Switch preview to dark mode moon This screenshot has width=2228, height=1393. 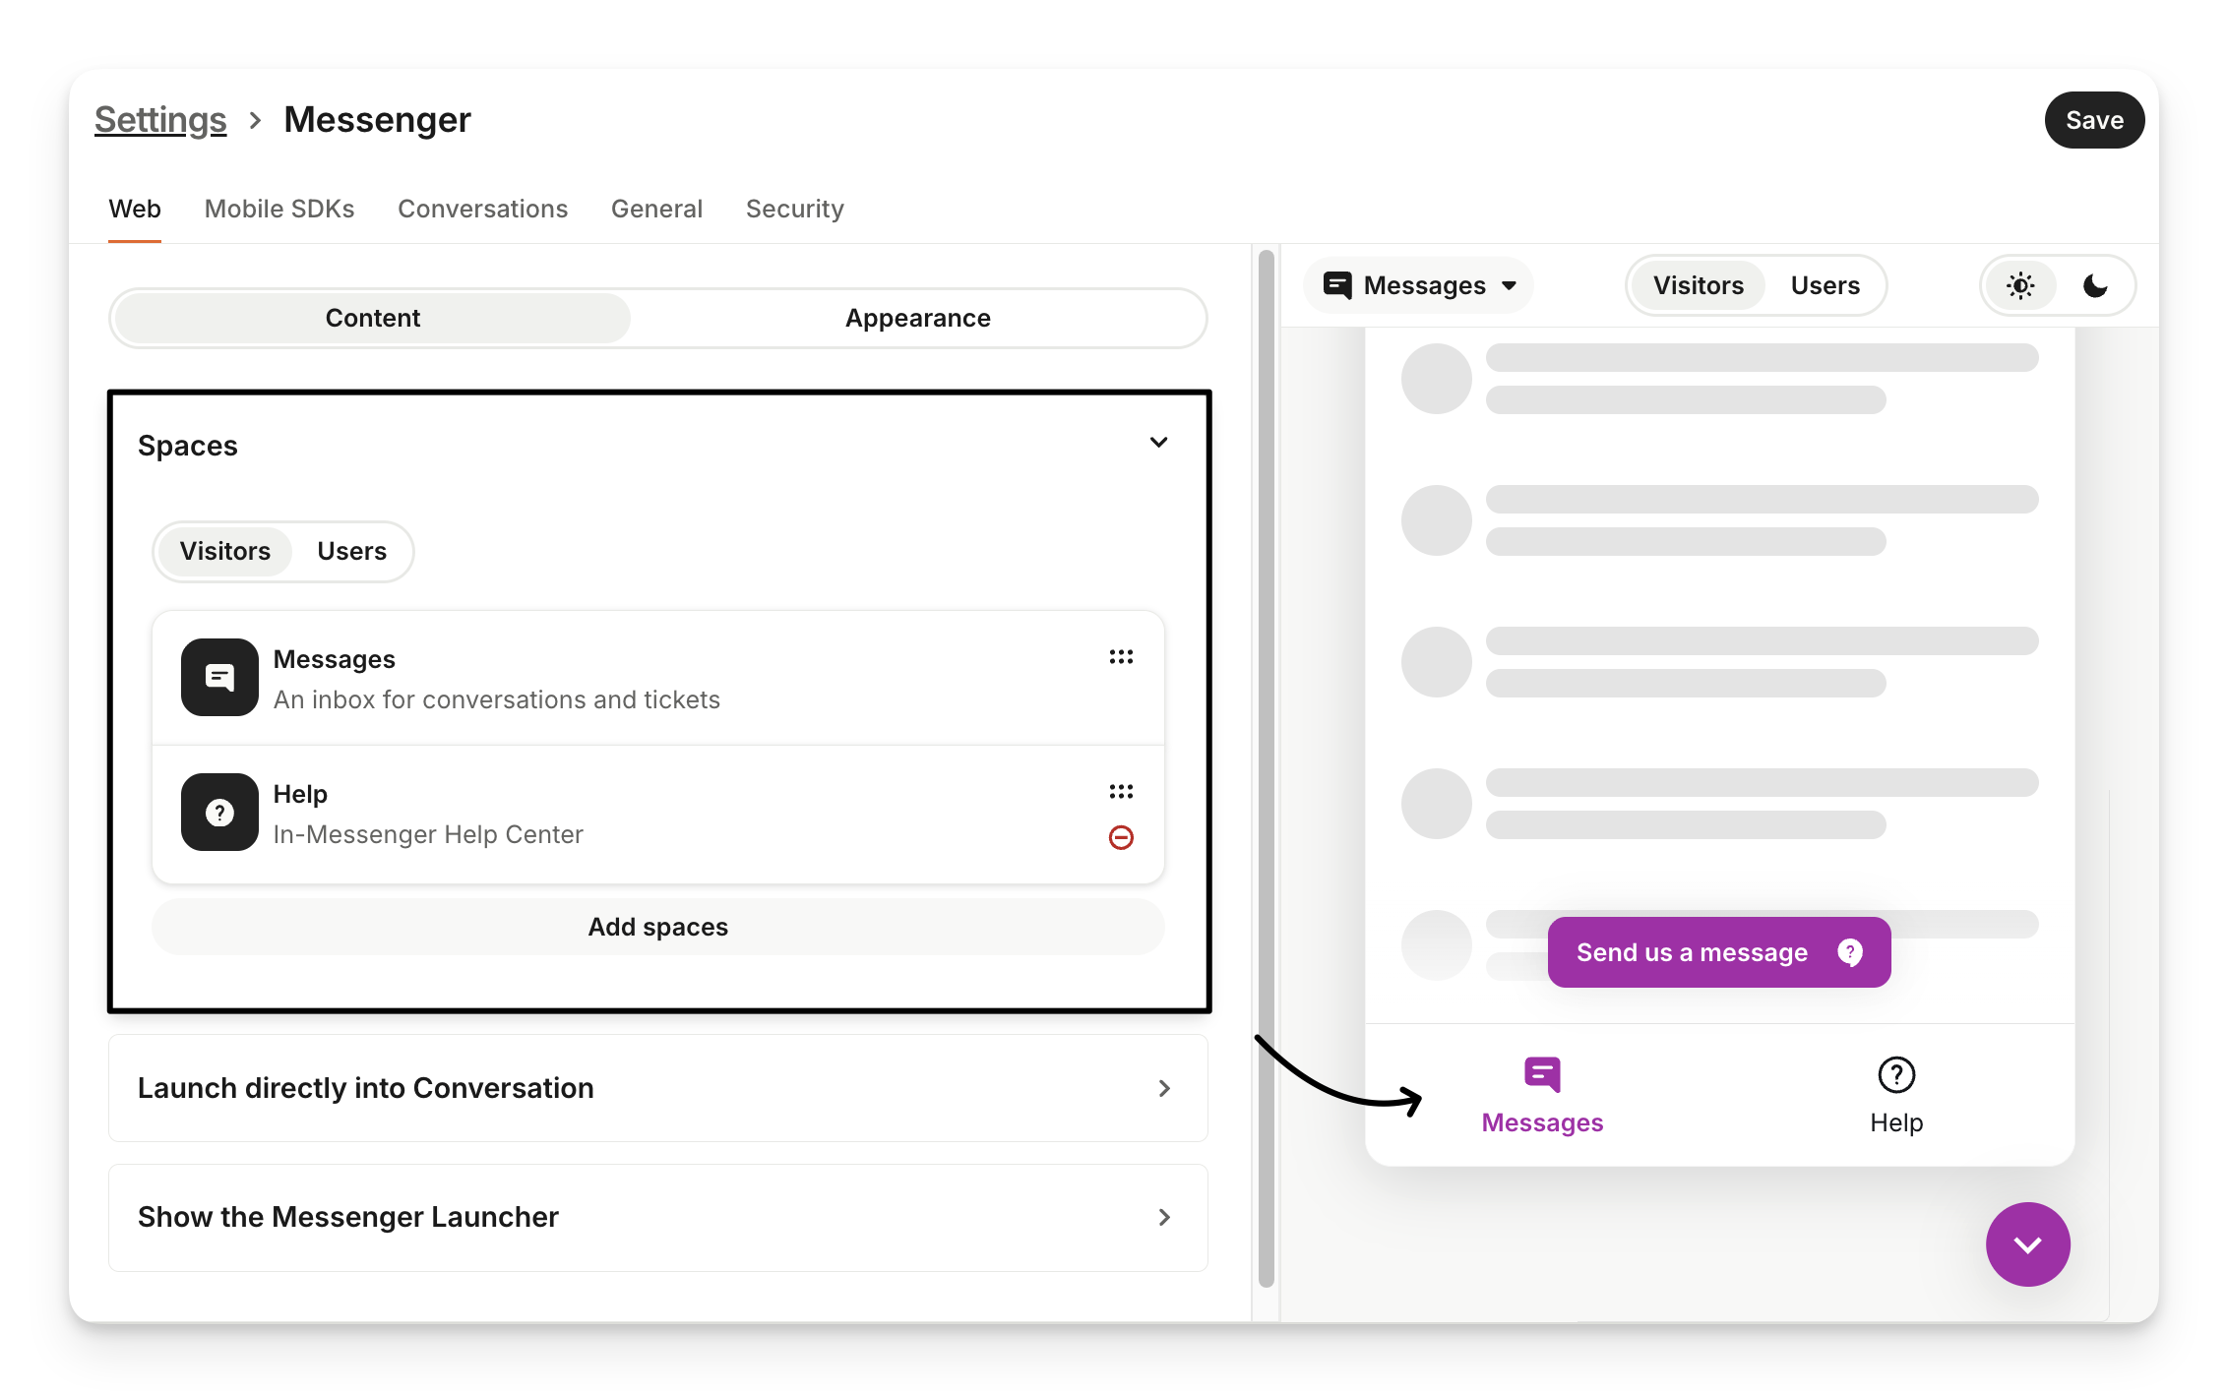[x=2095, y=286]
